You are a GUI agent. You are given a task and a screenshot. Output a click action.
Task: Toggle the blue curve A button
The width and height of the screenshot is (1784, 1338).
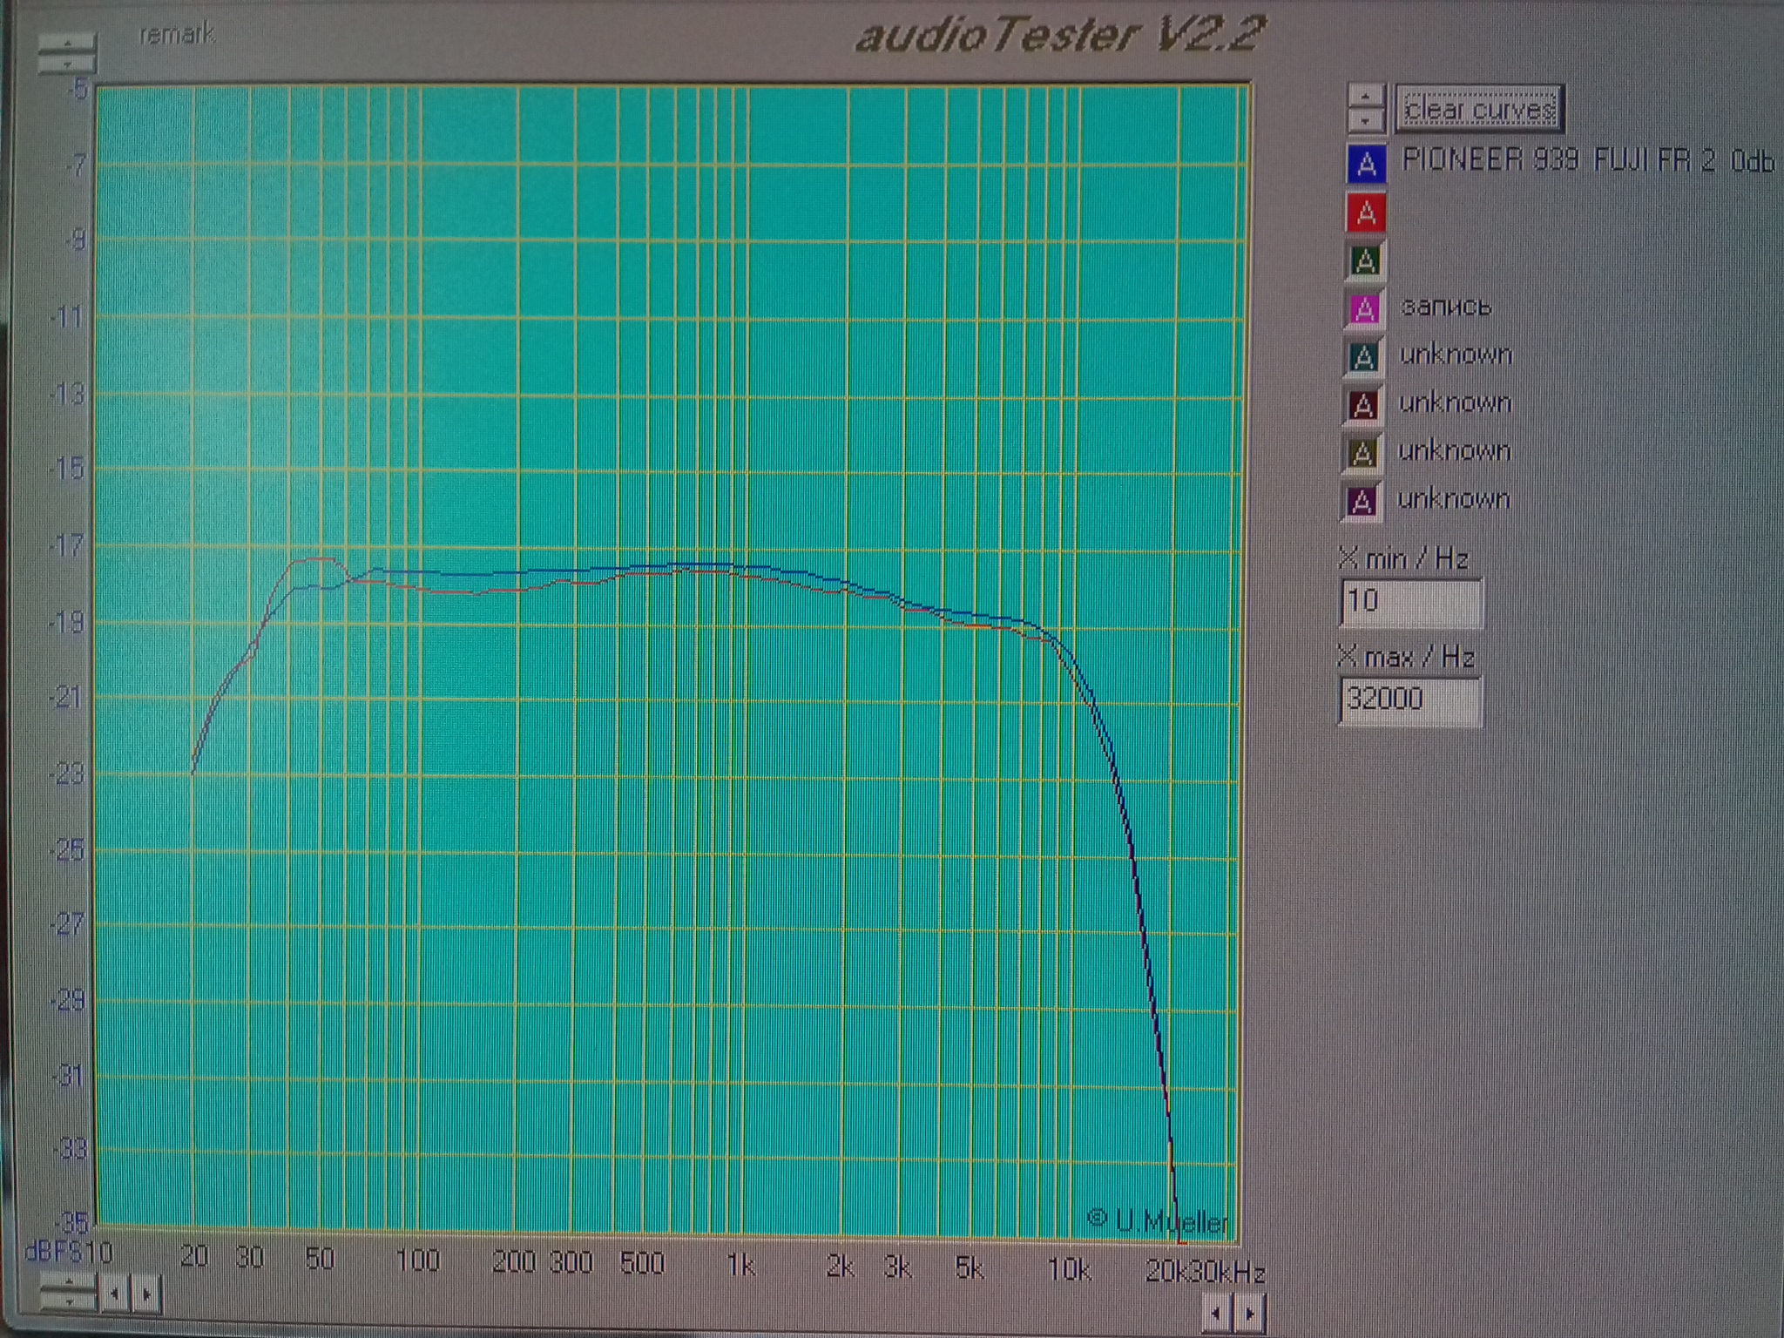coord(1366,164)
